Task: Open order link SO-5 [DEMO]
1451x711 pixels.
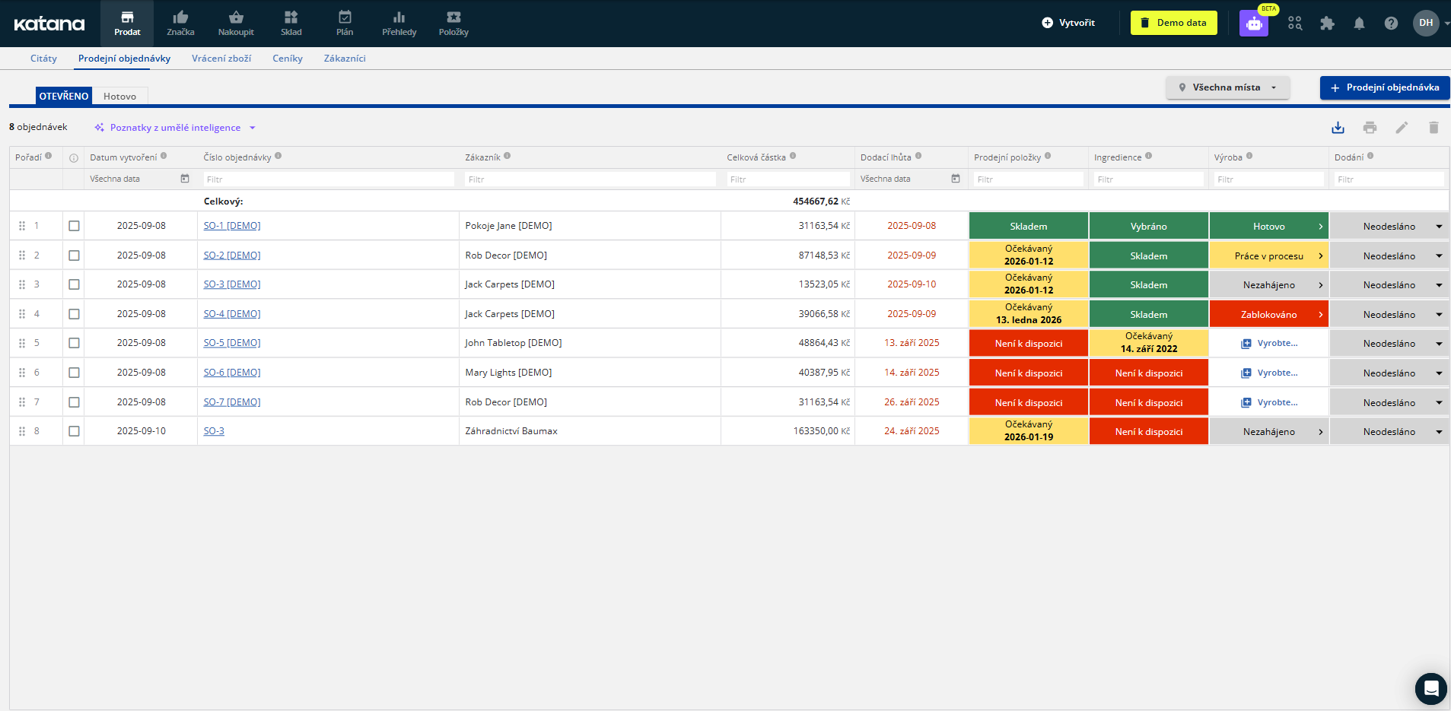Action: (231, 343)
